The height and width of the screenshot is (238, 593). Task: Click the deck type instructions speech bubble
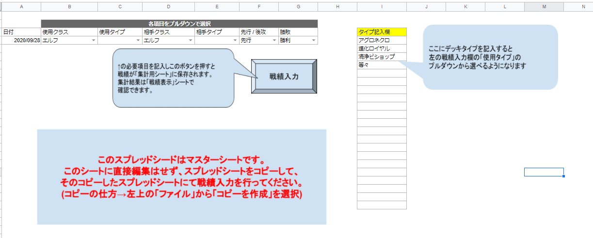490,57
